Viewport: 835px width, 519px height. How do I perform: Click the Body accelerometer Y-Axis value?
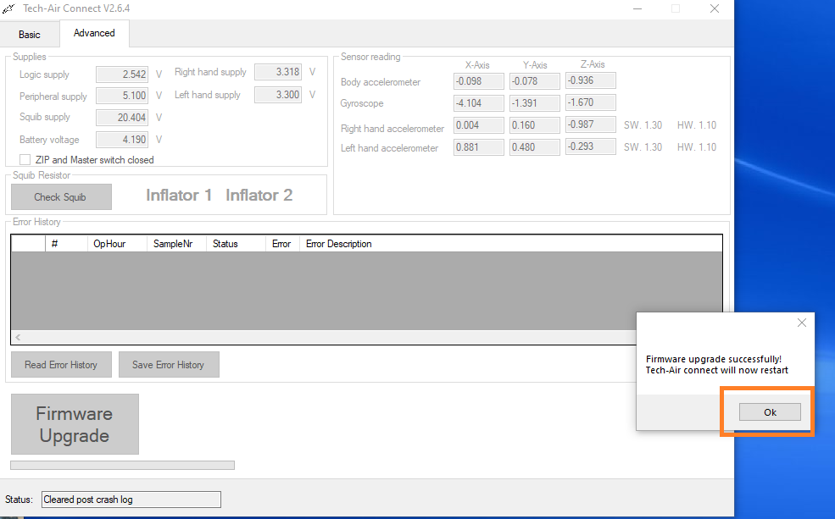[x=534, y=81]
